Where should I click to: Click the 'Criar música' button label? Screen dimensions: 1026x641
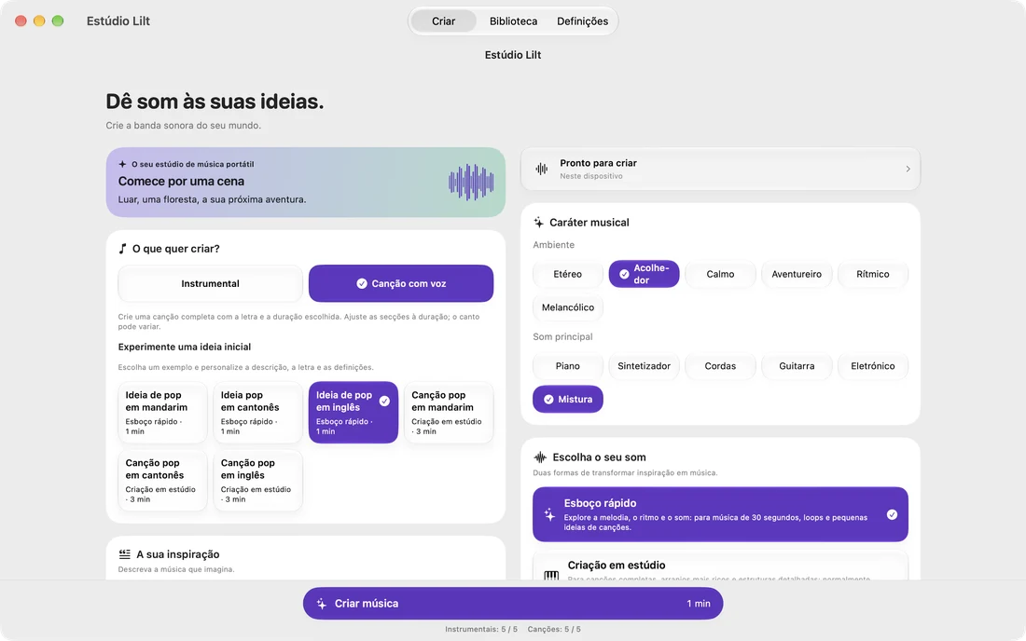[367, 604]
